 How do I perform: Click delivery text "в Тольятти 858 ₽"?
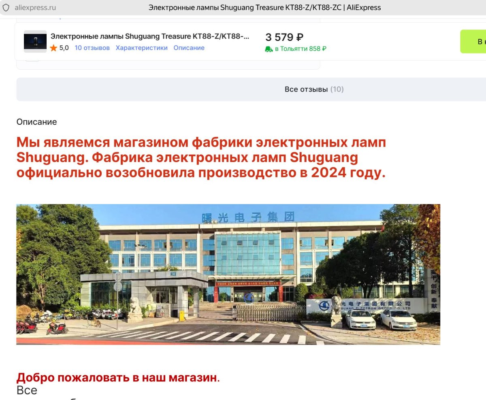(301, 49)
